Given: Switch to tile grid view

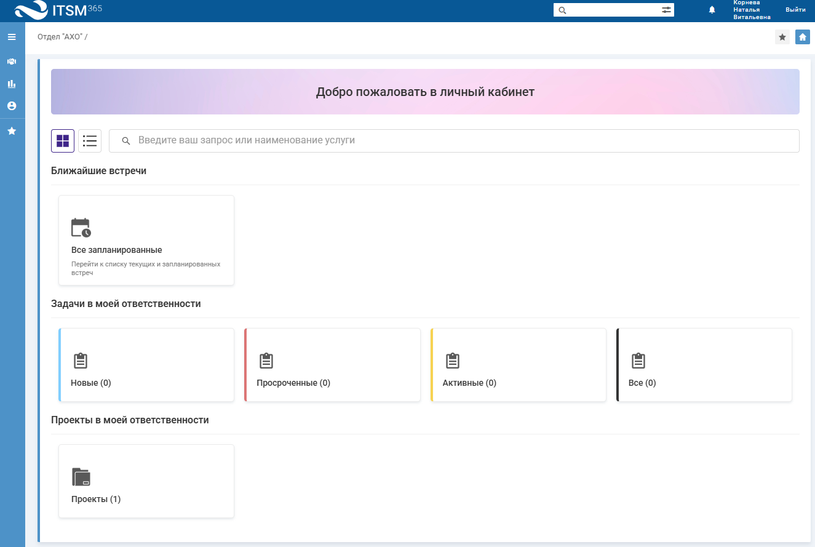Looking at the screenshot, I should [x=63, y=141].
